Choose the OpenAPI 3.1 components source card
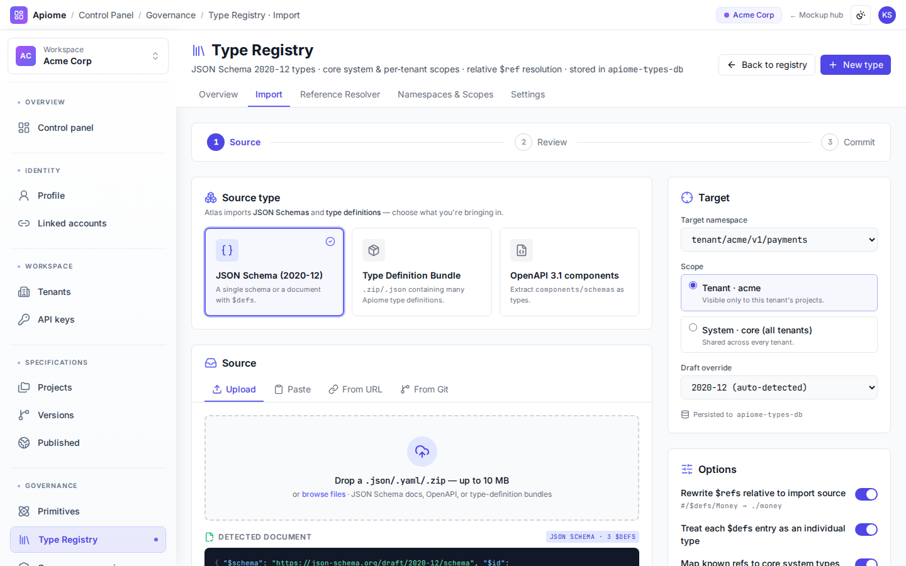This screenshot has height=566, width=906. coord(569,272)
